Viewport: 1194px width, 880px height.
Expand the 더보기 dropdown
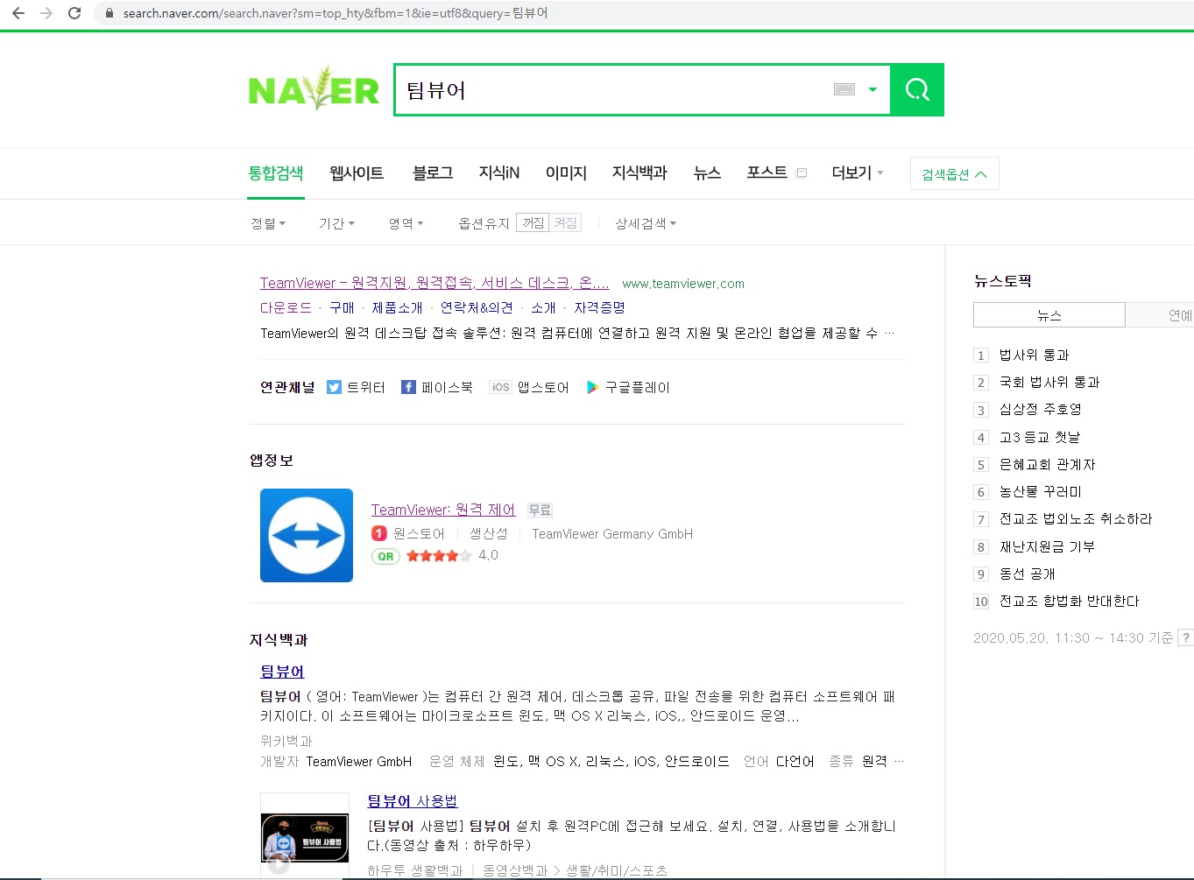(x=858, y=172)
